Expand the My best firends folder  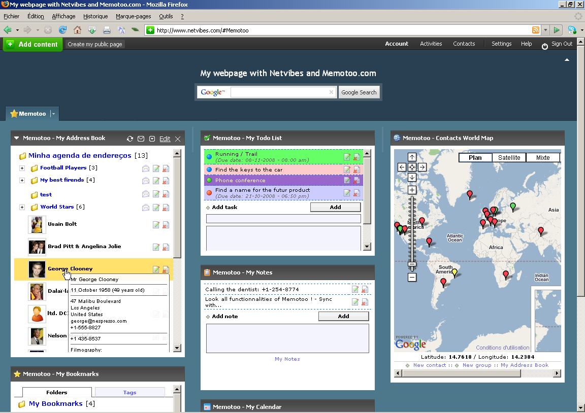(22, 181)
